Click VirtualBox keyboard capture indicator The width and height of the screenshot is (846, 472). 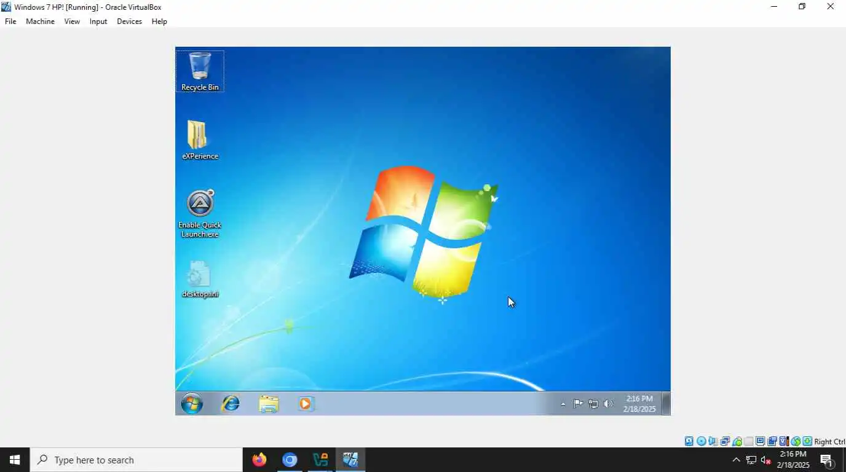807,441
